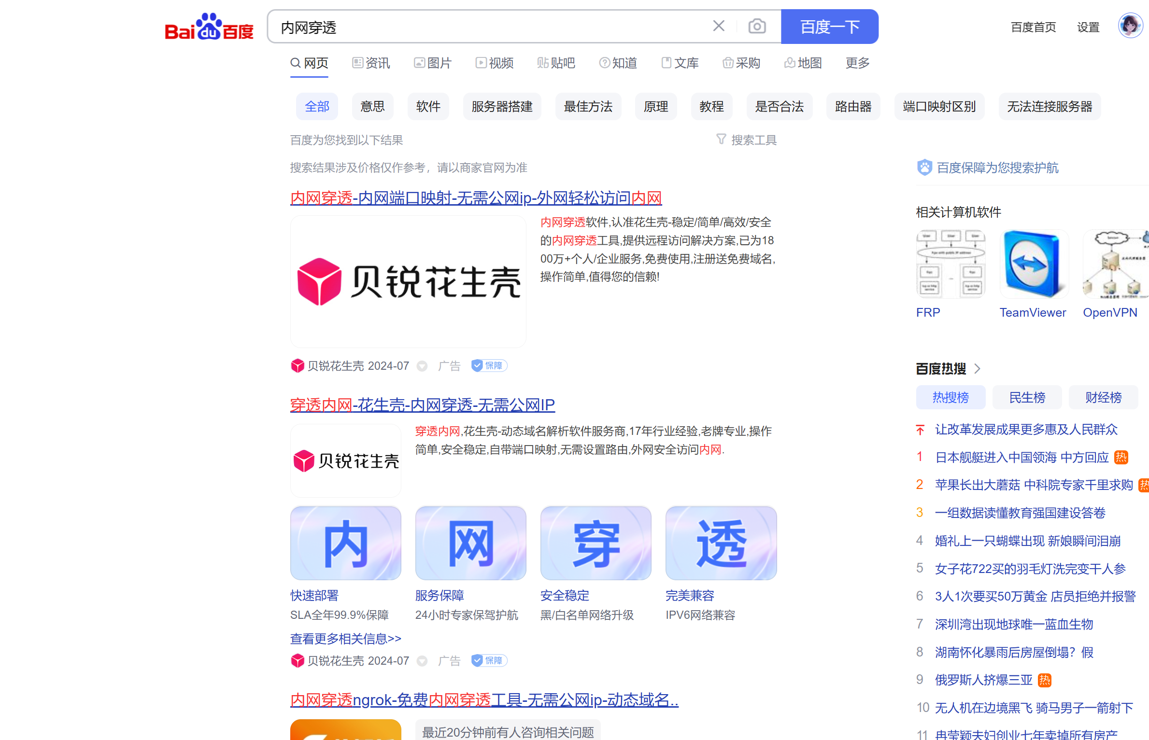Image resolution: width=1149 pixels, height=740 pixels.
Task: Click inside the 内网穿透 search field
Action: [x=483, y=27]
